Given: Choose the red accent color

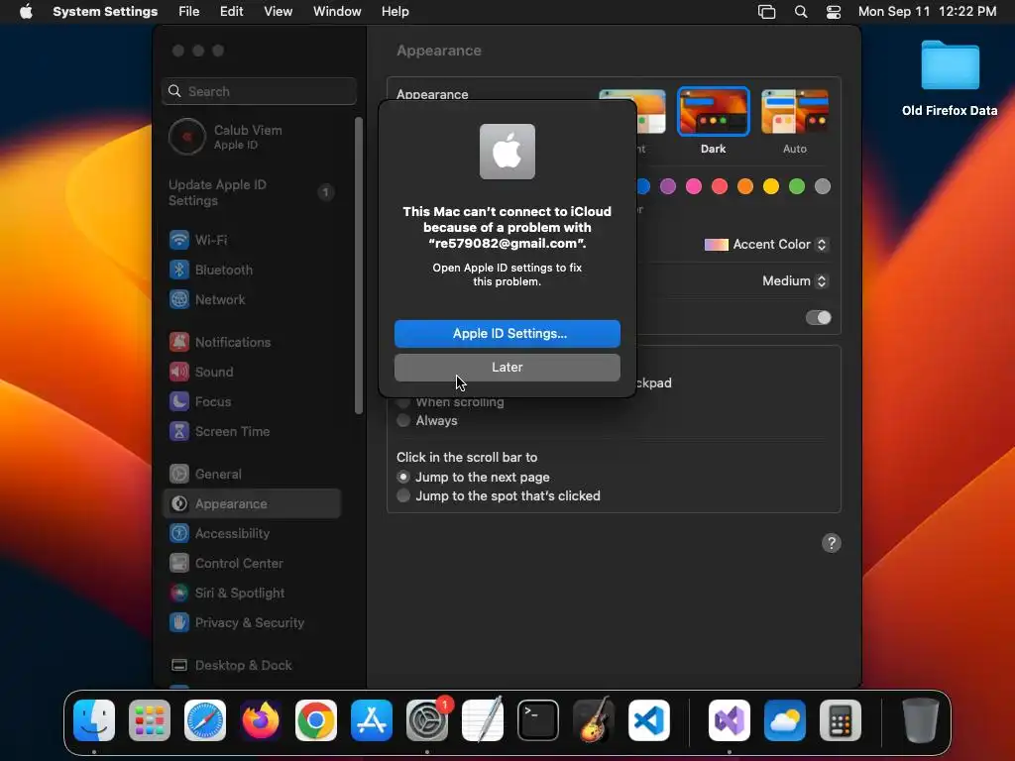Looking at the screenshot, I should click(720, 187).
